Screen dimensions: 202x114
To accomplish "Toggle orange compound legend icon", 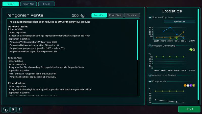I will tap(185, 85).
